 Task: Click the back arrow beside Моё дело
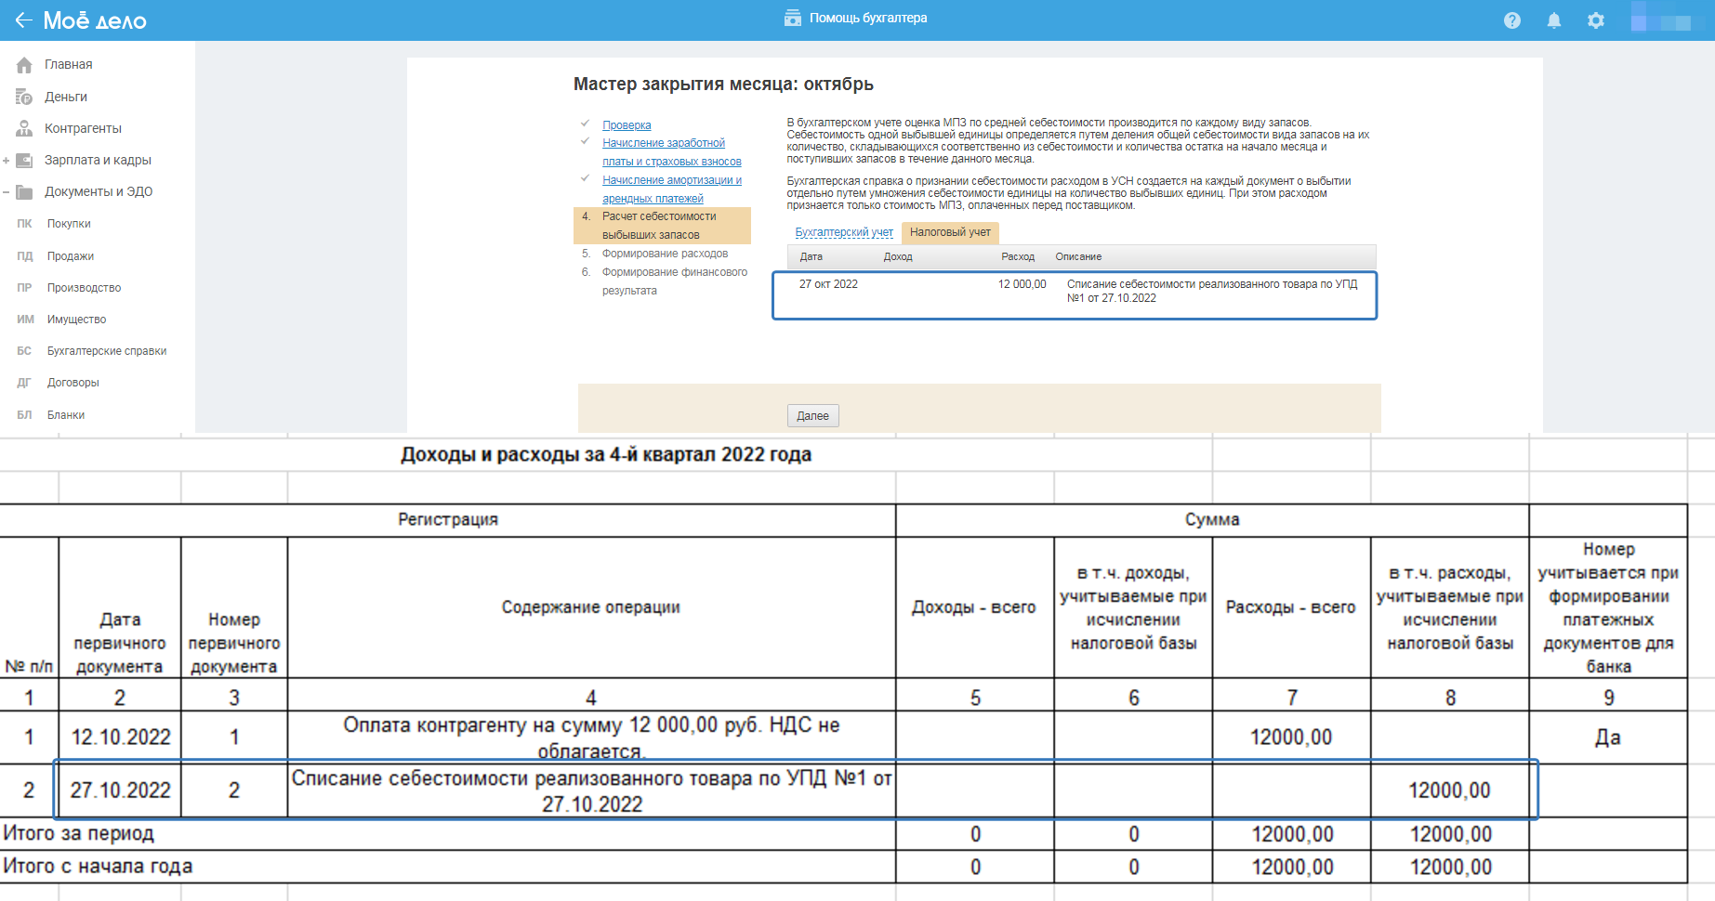click(x=23, y=20)
